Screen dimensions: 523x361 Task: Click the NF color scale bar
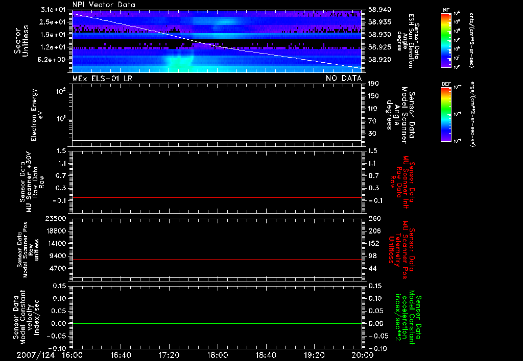446,40
